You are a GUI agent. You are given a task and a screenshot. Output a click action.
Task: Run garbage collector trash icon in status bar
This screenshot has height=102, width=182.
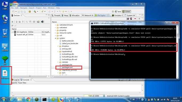pyautogui.click(x=104, y=96)
